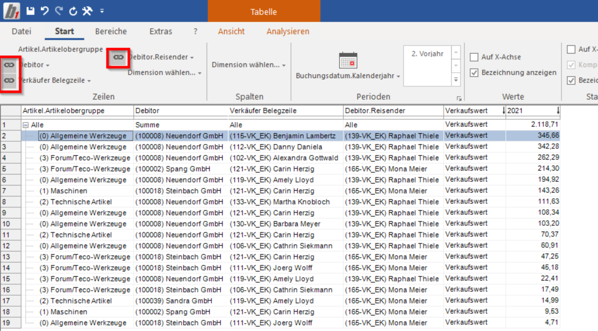Image resolution: width=598 pixels, height=331 pixels.
Task: Select (111-VK_EK) Joerg Wolff in row 14
Action: (x=285, y=268)
